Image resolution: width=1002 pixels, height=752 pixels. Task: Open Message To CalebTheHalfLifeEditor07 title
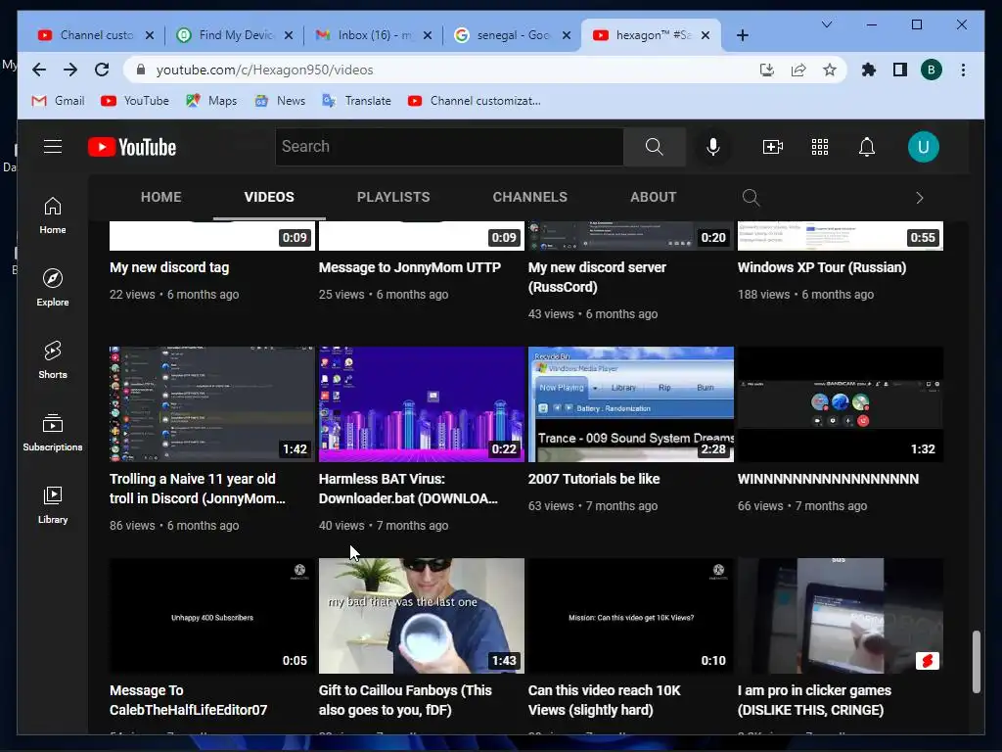click(x=189, y=700)
